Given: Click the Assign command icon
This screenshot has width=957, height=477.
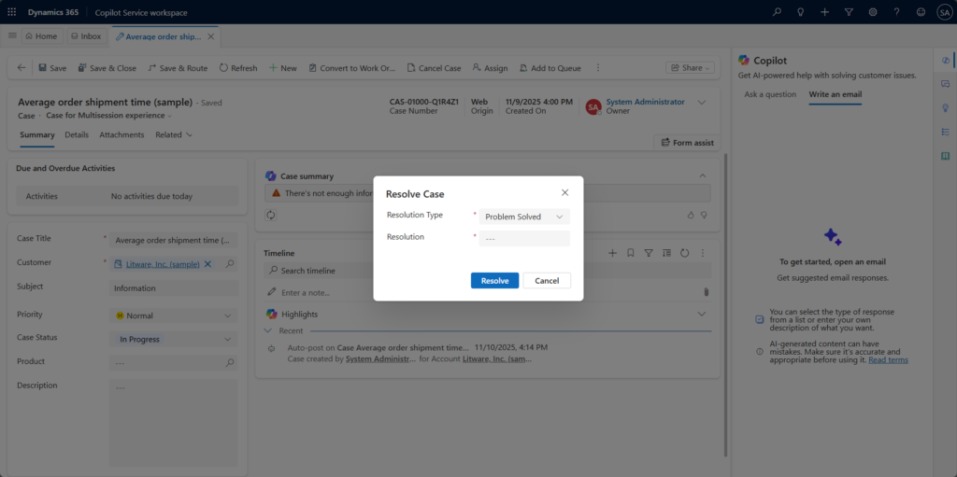Looking at the screenshot, I should pyautogui.click(x=490, y=68).
